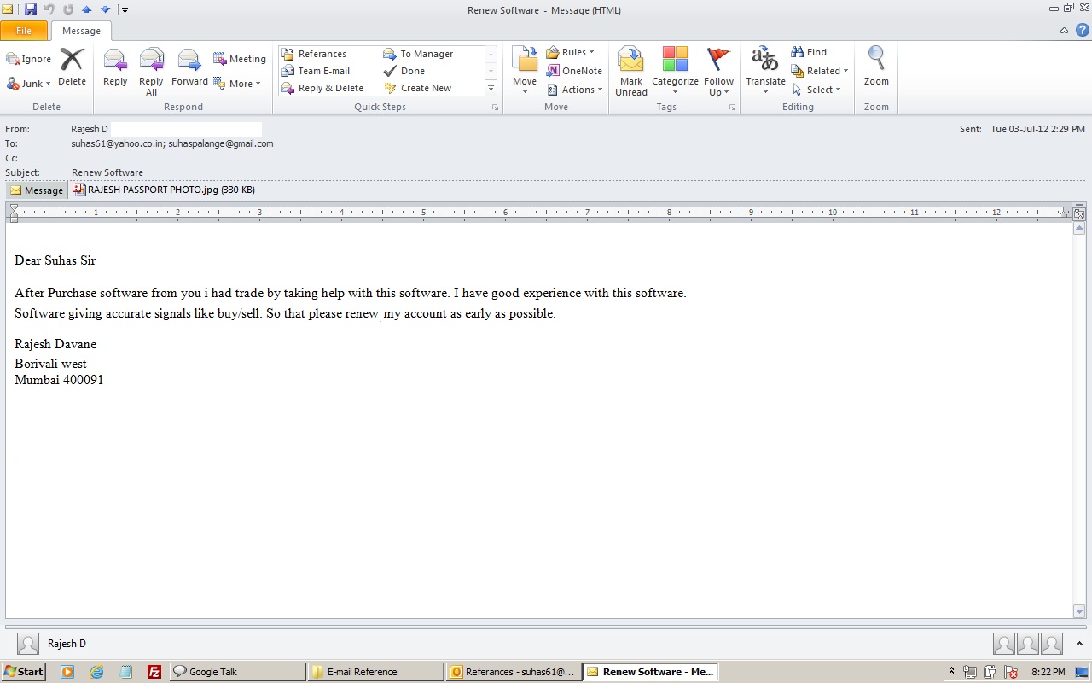1092x683 pixels.
Task: Click Rajesh D contact picture in People Pane
Action: [x=28, y=644]
